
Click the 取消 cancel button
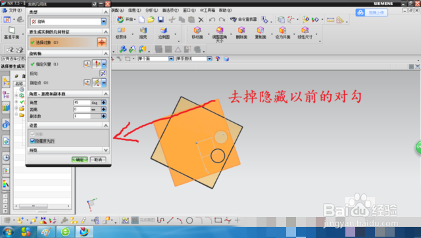98,160
